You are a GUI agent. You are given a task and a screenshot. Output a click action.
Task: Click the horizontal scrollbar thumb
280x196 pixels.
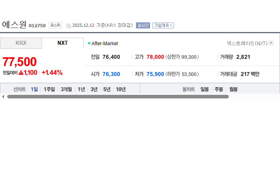click(118, 96)
